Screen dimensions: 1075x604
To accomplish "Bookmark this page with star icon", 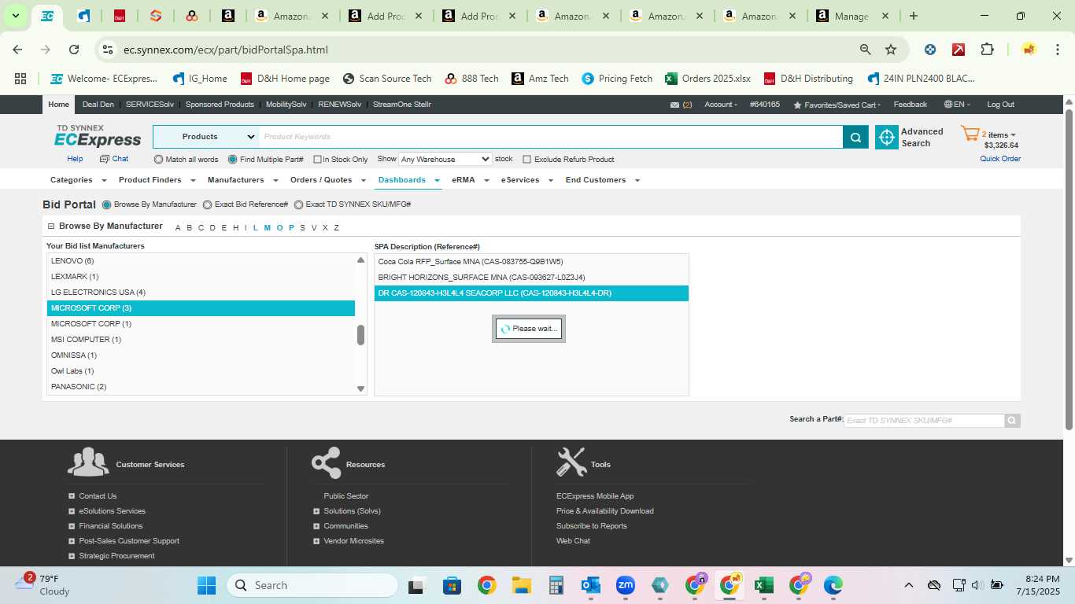I will click(x=891, y=50).
